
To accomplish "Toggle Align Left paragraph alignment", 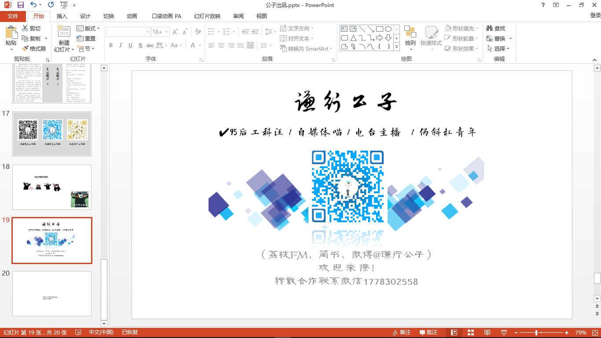I will tap(212, 45).
